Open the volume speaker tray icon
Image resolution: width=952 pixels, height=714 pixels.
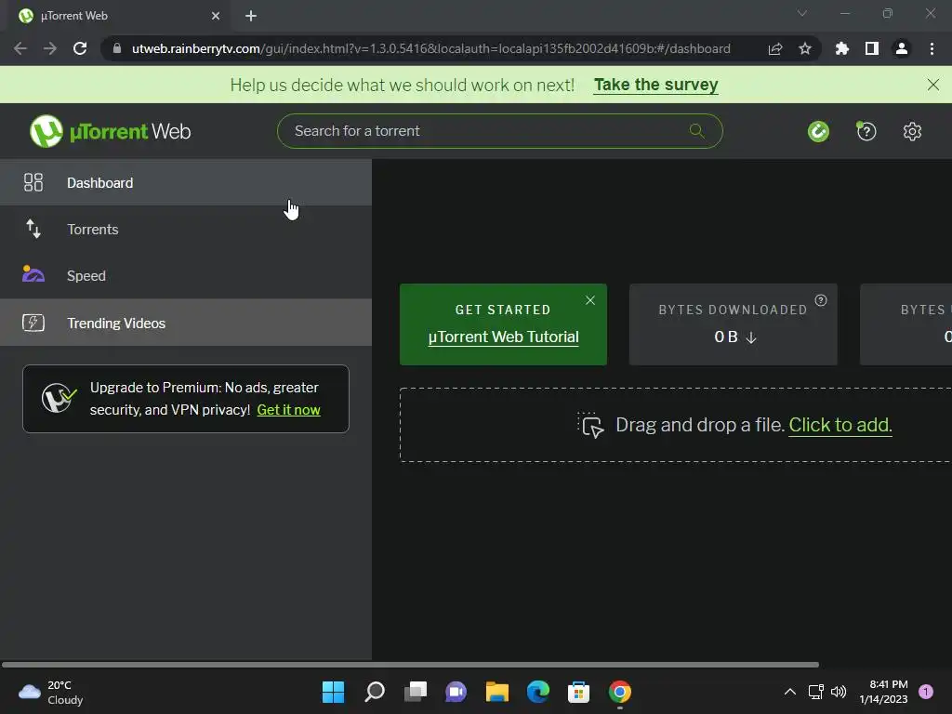839,692
